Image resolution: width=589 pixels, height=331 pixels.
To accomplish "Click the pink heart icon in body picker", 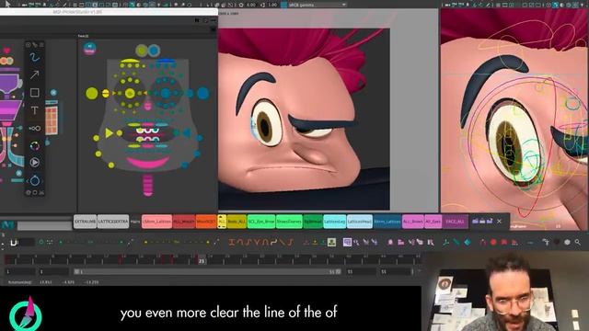I will (6, 51).
